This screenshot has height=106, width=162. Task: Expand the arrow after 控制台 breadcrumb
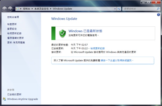(x=32, y=9)
